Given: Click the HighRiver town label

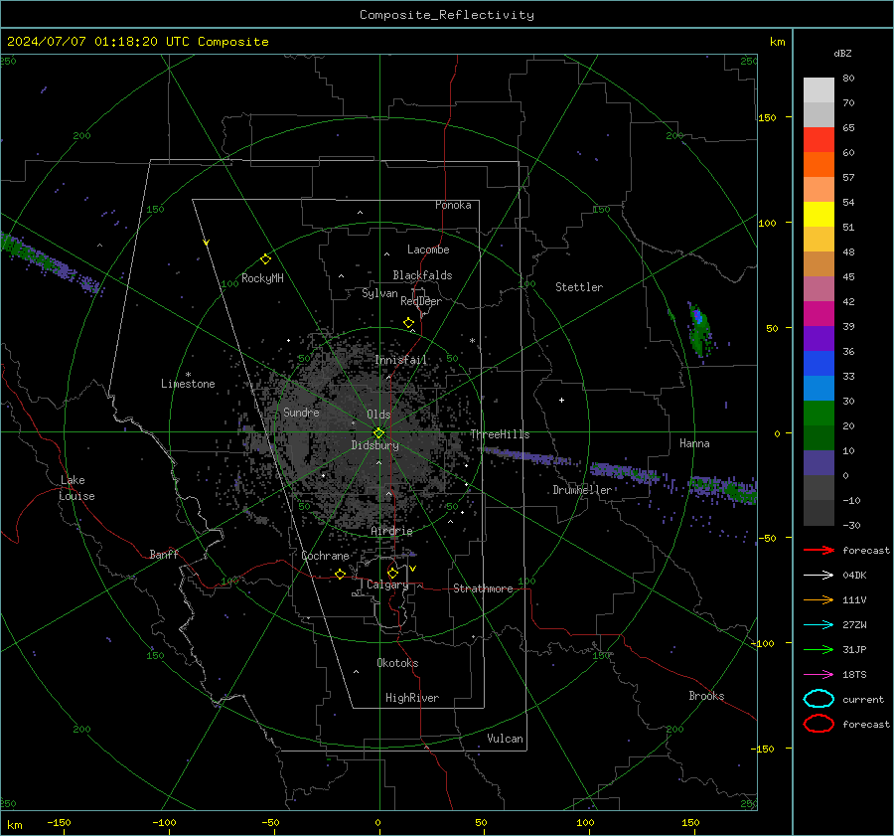Looking at the screenshot, I should pyautogui.click(x=412, y=698).
